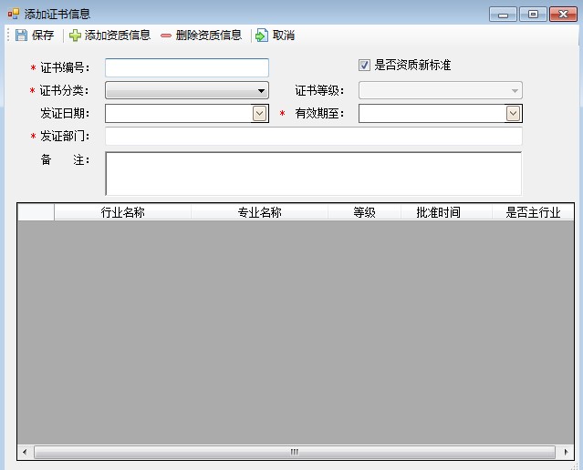
Task: Click the 行业名称 column header
Action: 122,212
